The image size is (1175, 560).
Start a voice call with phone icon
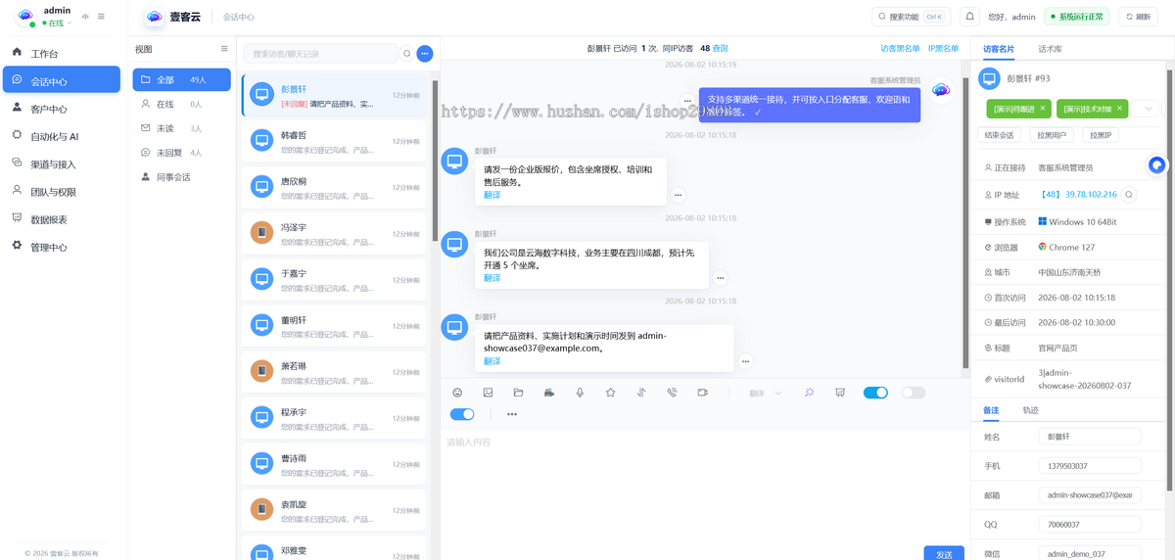pos(672,393)
